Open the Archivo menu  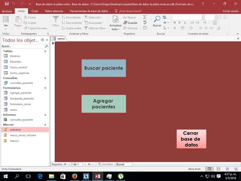(x=7, y=11)
